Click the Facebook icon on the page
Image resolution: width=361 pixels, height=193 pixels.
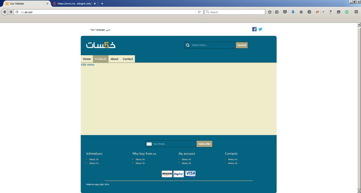254,29
